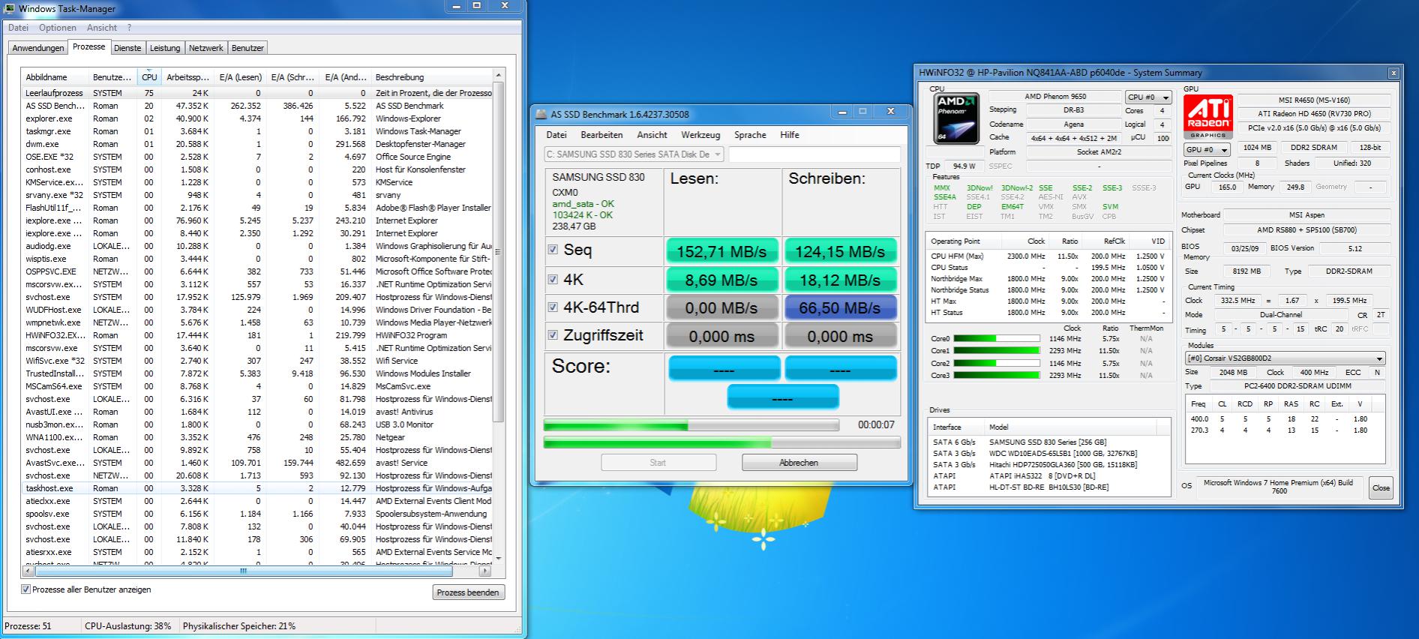Click the MSI R4650 (MS-V160) GPU field
1419x639 pixels.
pyautogui.click(x=1314, y=100)
